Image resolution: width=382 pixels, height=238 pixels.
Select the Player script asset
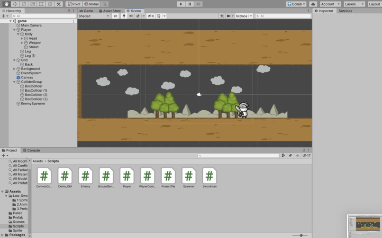127,178
